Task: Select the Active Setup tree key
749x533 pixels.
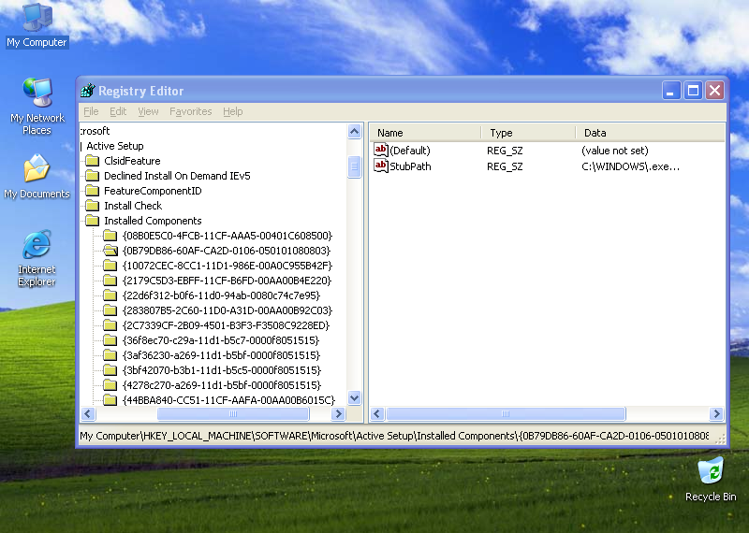Action: (114, 146)
